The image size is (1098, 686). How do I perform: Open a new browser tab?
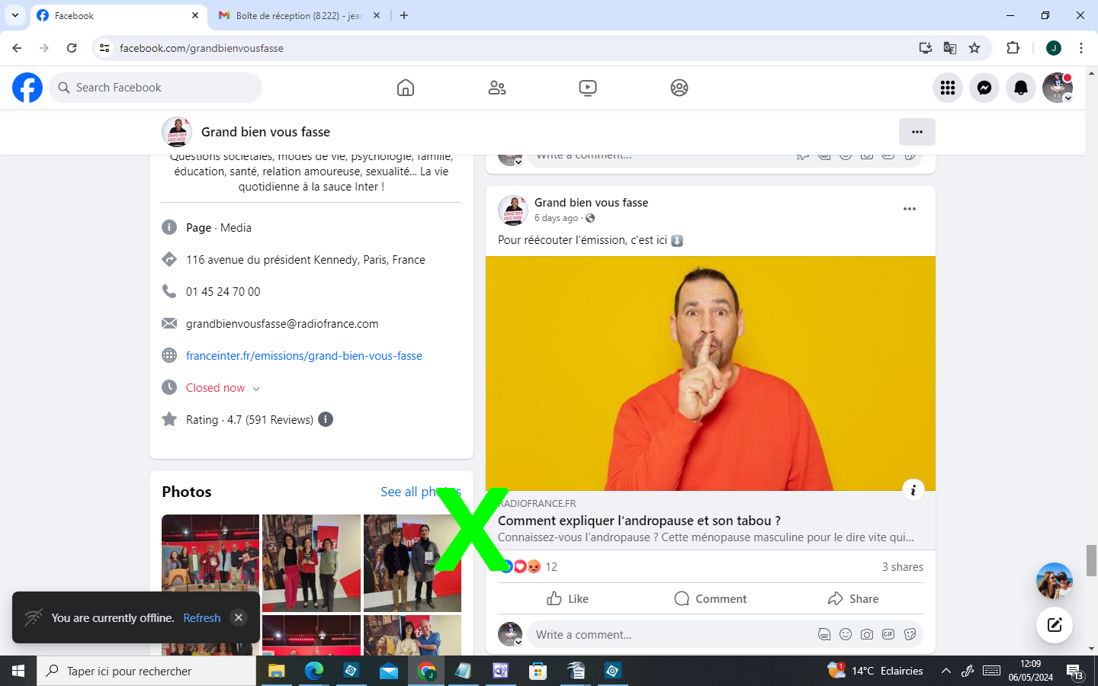[x=404, y=15]
